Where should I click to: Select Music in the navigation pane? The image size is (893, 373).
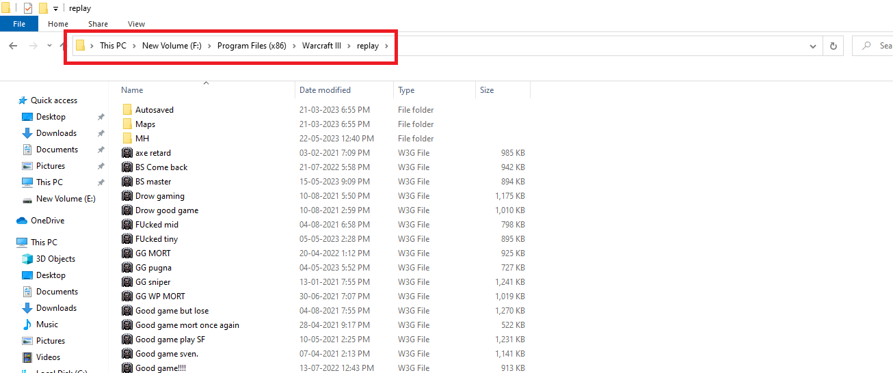(47, 324)
